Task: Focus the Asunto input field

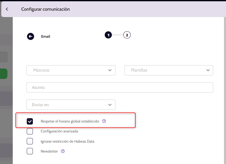Action: point(120,87)
